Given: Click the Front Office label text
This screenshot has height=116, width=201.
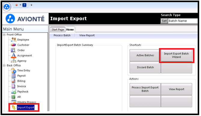Looking at the screenshot, I should coord(14,35).
